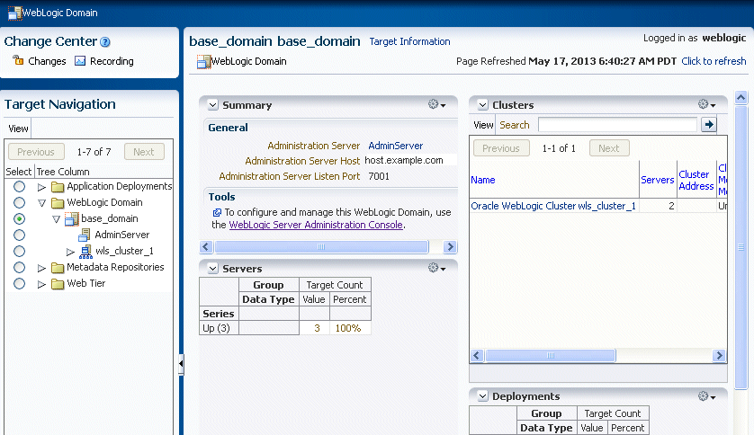Expand the wls_cluster_1 tree node
The width and height of the screenshot is (754, 435).
(x=70, y=252)
